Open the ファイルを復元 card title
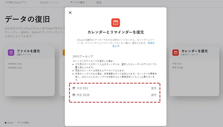The width and height of the screenshot is (223, 127). coord(28,51)
